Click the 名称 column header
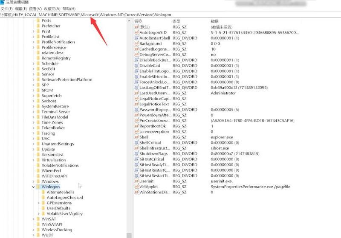This screenshot has width=341, height=238. (139, 21)
